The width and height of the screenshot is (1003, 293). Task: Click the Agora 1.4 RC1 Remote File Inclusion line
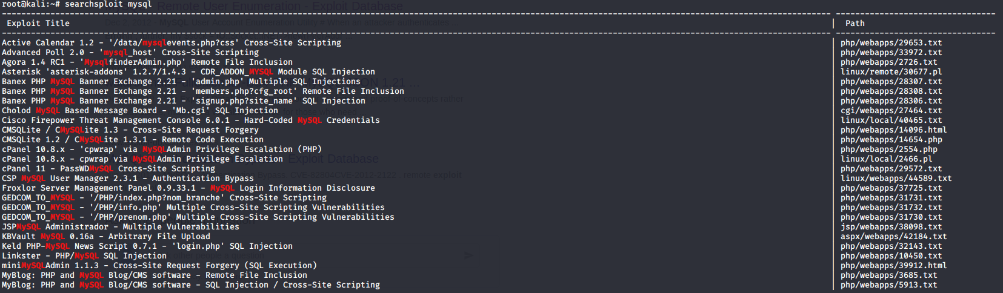147,62
